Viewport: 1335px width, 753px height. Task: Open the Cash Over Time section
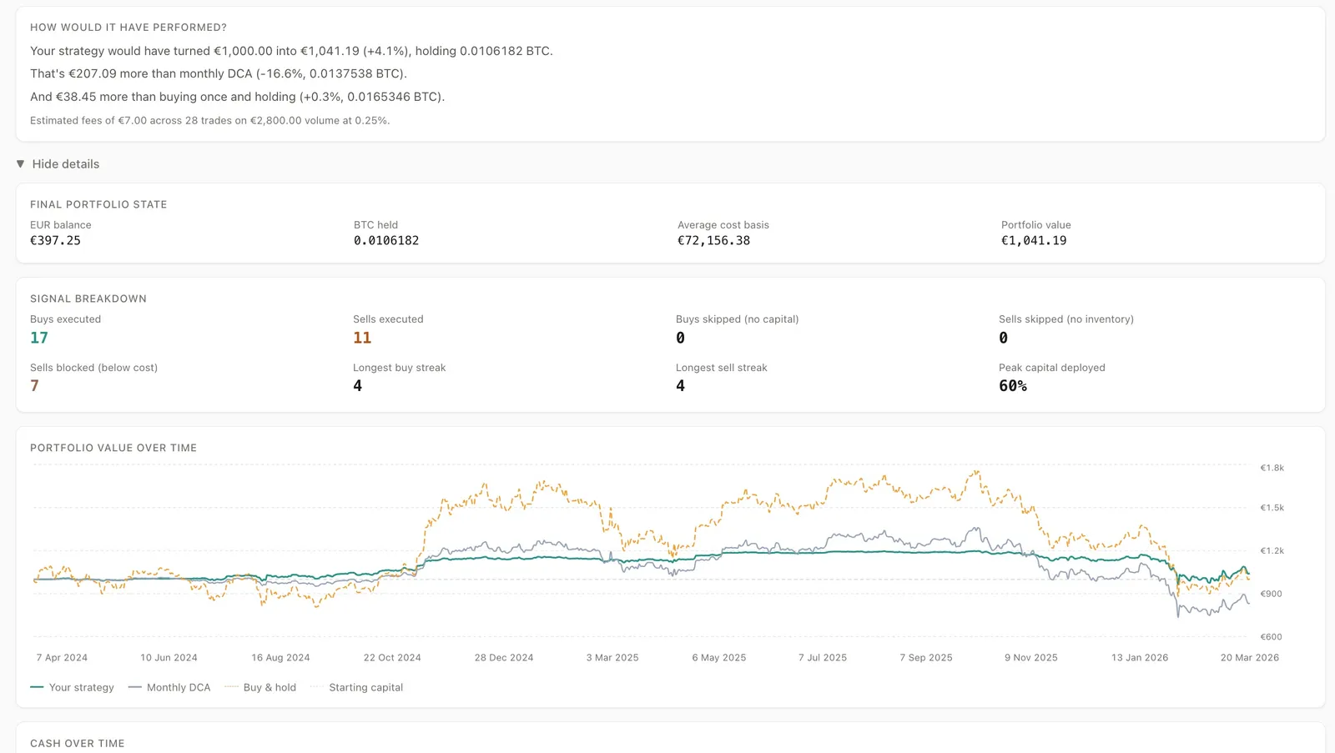click(77, 743)
